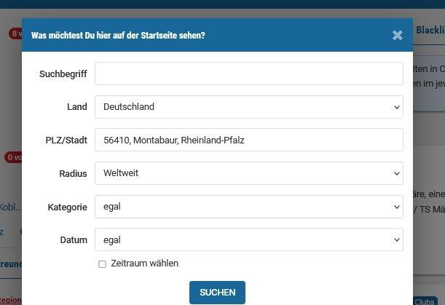Click the dialog title about the Startseite
This screenshot has width=445, height=305.
pos(118,35)
